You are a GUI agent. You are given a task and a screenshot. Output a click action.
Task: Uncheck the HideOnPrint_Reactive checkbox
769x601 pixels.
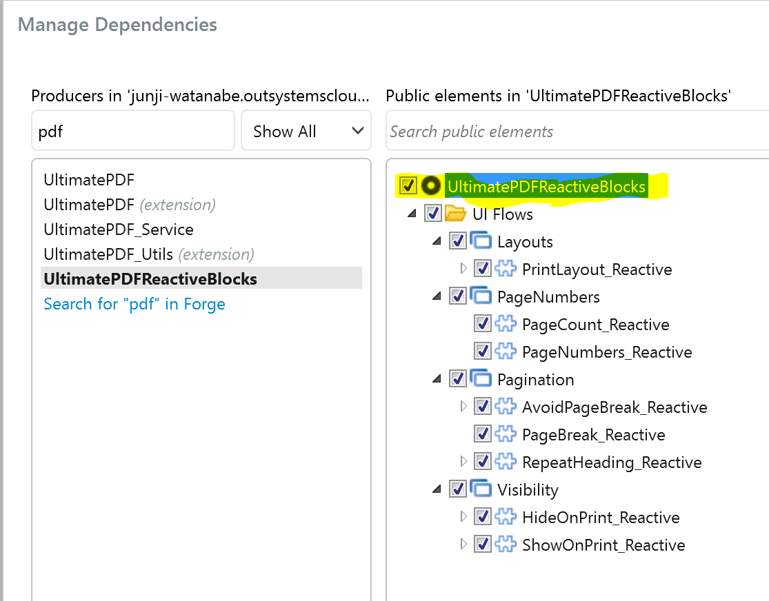tap(482, 517)
